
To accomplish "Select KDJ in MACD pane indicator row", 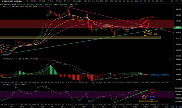I will coord(59,82).
